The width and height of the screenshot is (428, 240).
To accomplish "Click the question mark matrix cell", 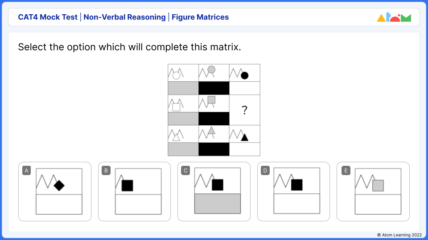I will 244,110.
